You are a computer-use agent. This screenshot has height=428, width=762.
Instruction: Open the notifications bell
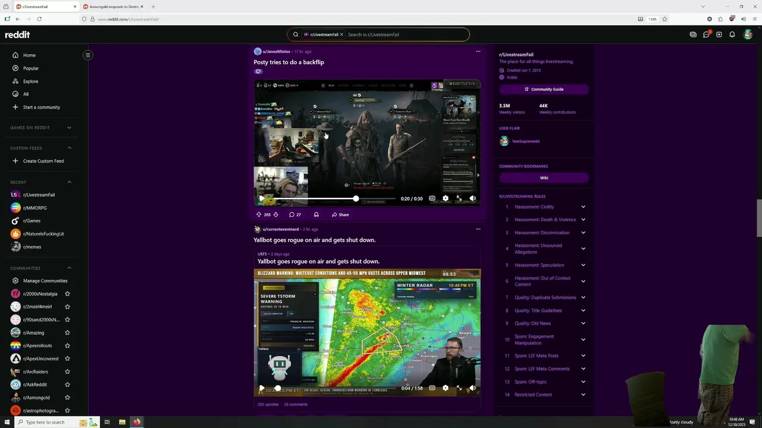click(732, 34)
